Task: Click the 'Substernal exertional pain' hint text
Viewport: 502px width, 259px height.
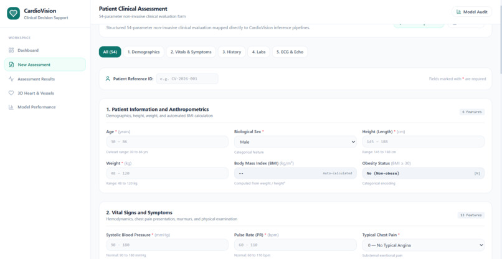Action: pyautogui.click(x=383, y=255)
